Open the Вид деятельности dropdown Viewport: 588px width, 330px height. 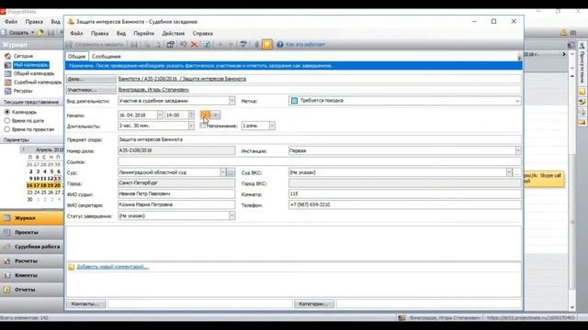(x=232, y=101)
